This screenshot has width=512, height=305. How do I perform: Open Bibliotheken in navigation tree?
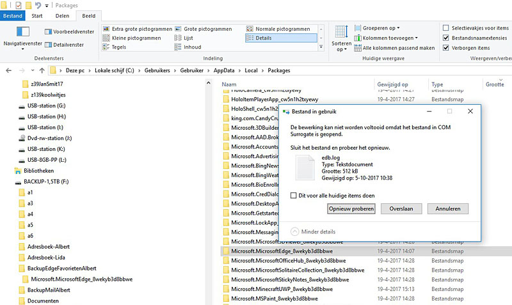38,170
